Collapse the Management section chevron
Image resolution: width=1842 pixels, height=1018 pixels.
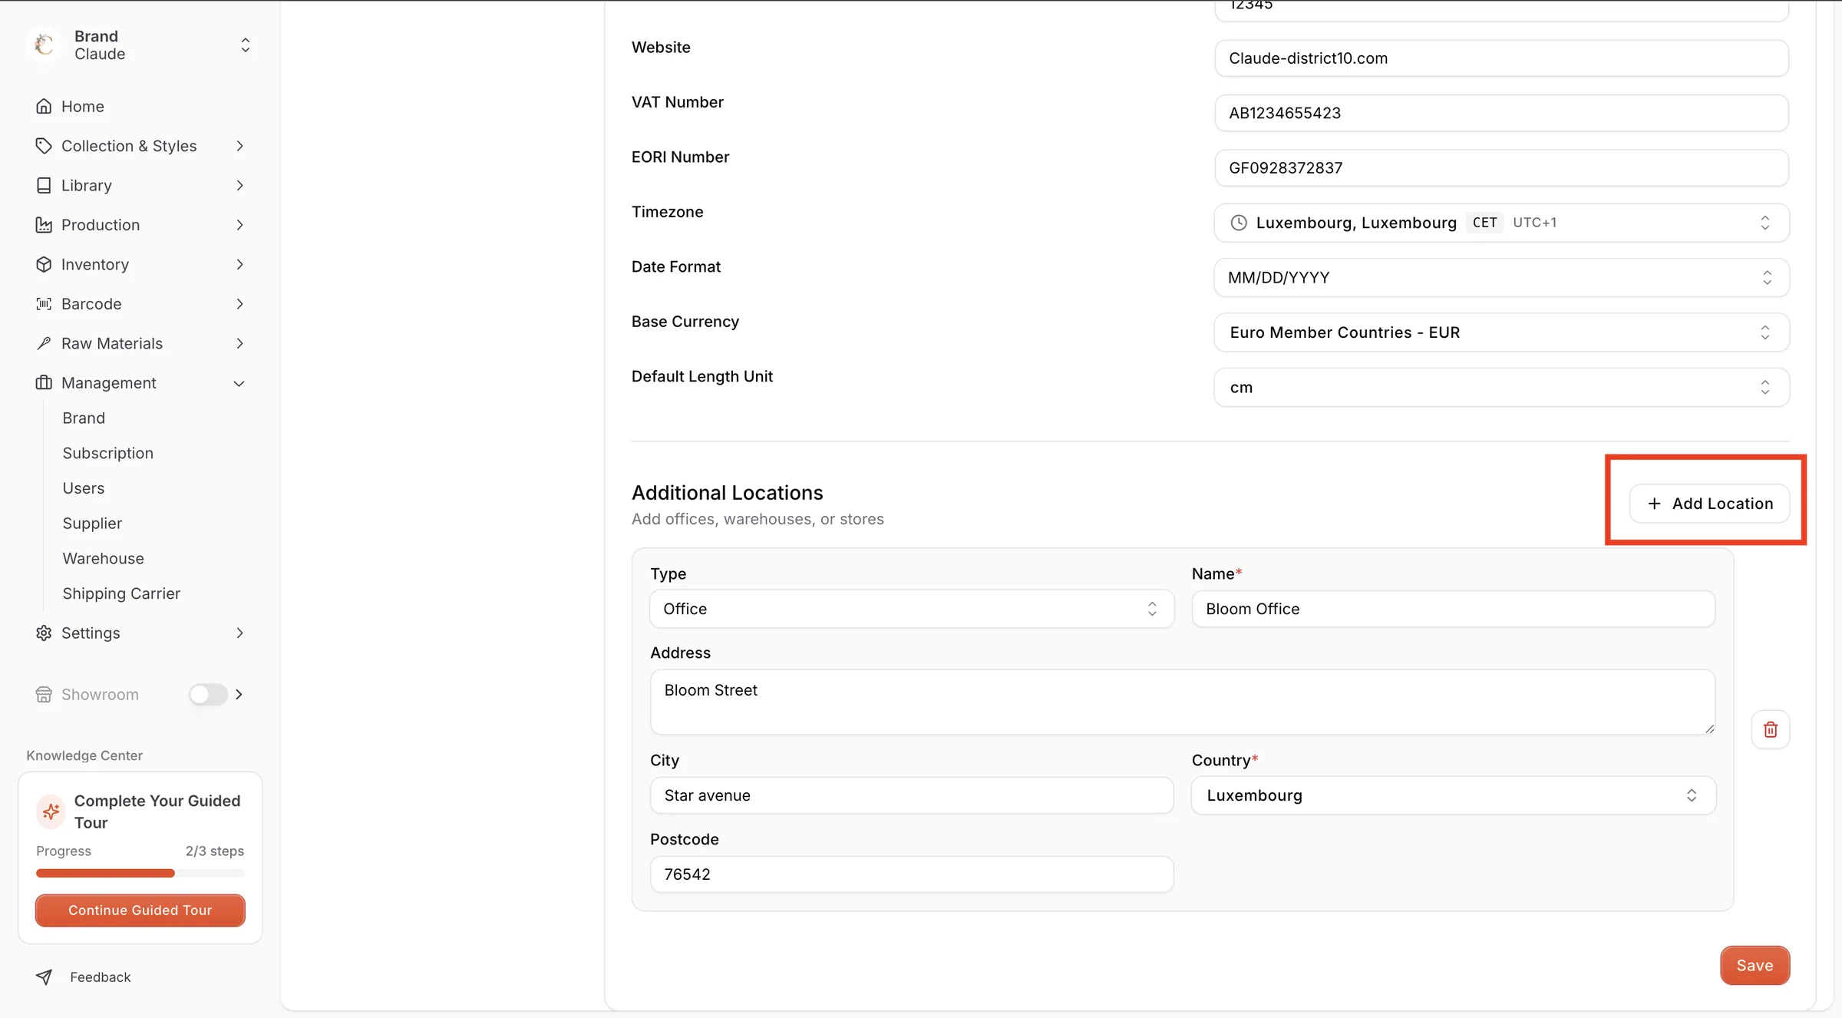click(x=239, y=383)
